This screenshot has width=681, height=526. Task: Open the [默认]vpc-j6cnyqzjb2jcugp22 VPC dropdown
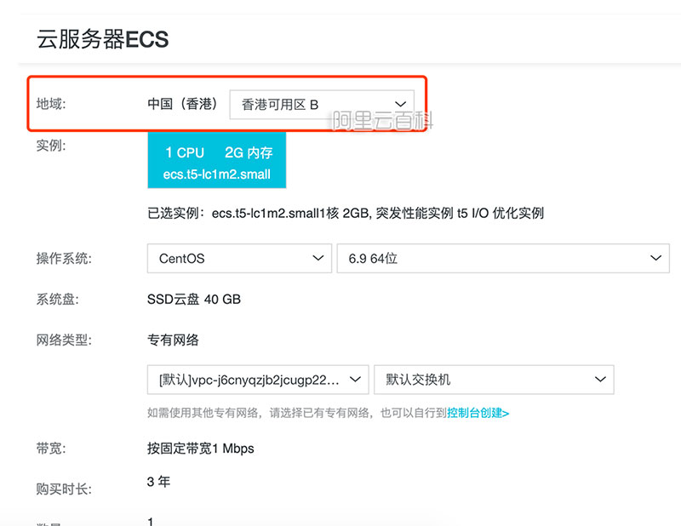click(258, 380)
